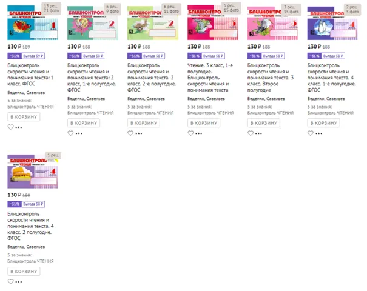Open cover thumbnail of 4 класс Colosseum book
Image resolution: width=367 pixels, height=291 pixels.
[33, 171]
